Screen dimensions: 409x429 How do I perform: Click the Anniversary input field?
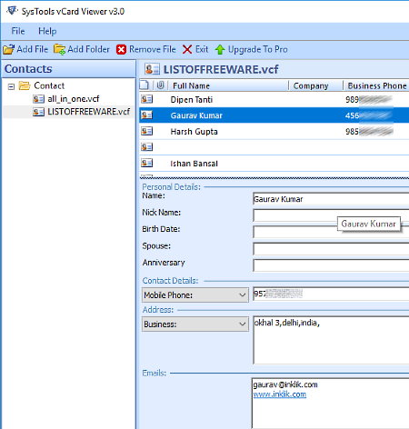331,265
